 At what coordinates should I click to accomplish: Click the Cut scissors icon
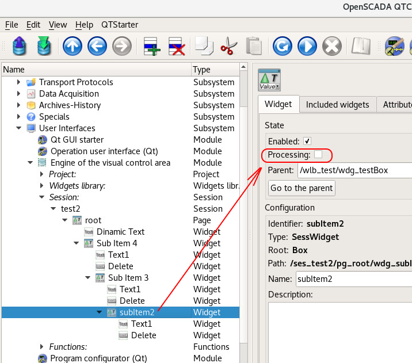click(228, 46)
